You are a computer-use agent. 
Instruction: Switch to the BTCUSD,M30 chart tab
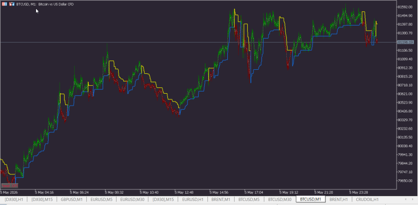coord(280,199)
